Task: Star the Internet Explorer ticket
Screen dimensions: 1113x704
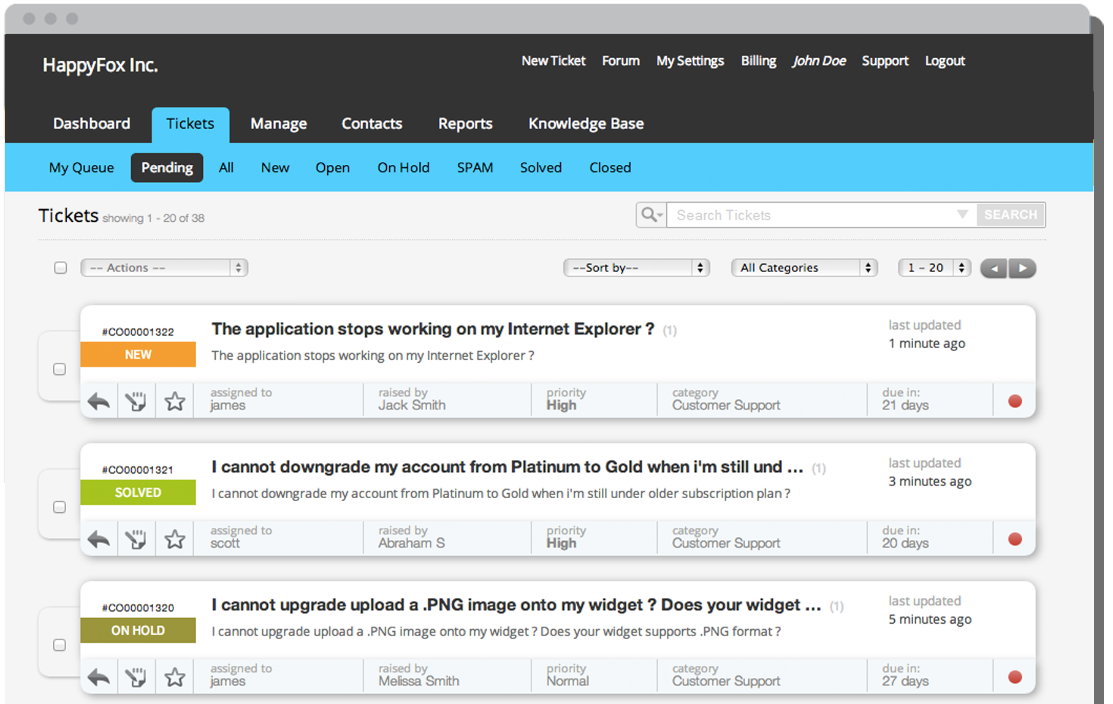Action: tap(175, 402)
